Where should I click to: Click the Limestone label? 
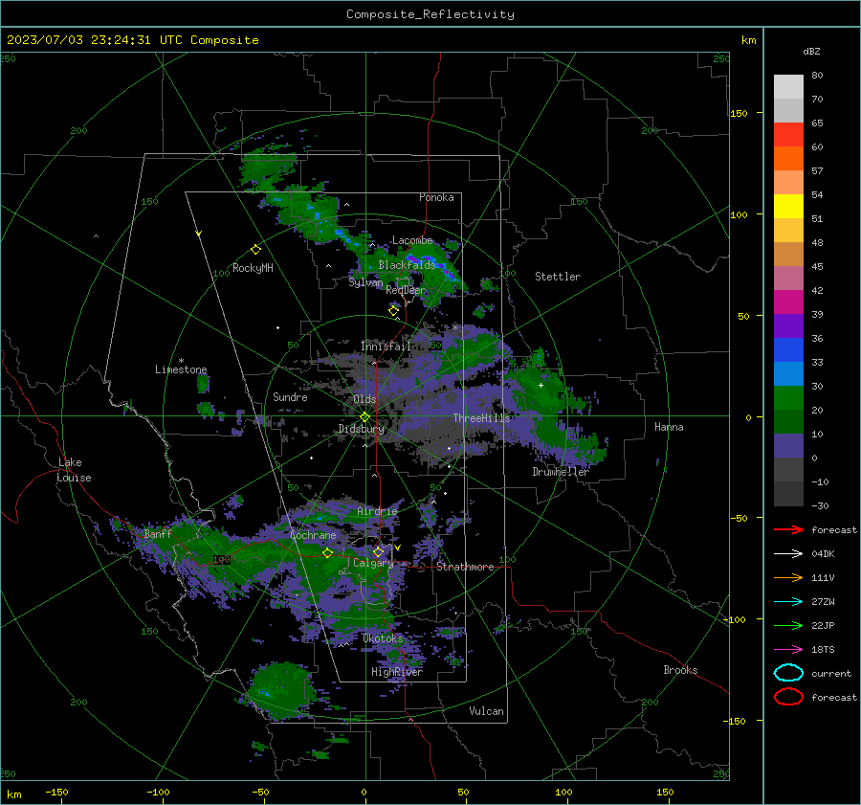point(181,369)
